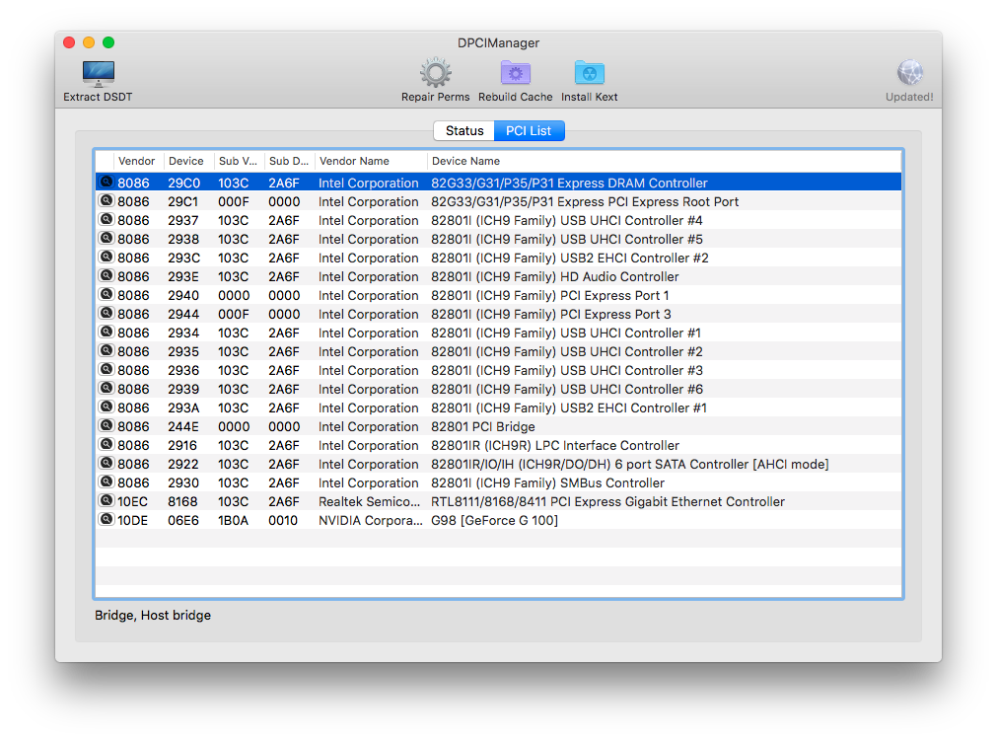This screenshot has width=997, height=741.
Task: Click lookup icon for 82801 PCI Bridge row
Action: 107,426
